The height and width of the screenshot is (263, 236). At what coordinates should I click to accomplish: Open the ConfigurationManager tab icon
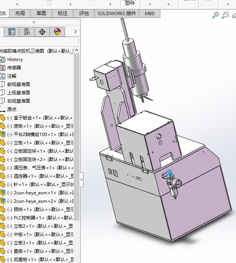(27, 32)
